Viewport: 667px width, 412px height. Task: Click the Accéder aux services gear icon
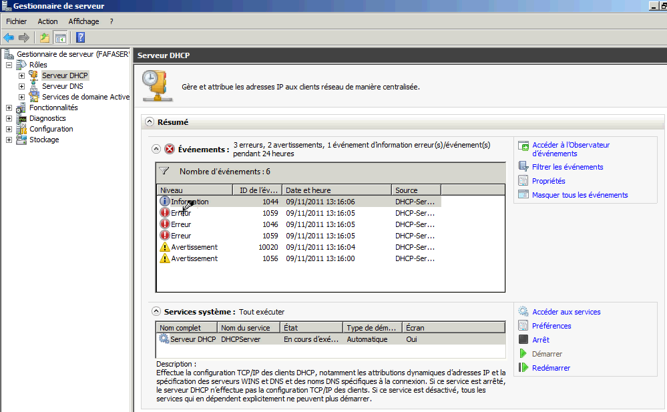(523, 311)
